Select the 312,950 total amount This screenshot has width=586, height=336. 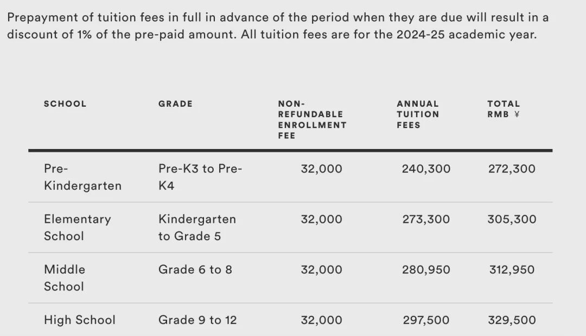(x=512, y=269)
